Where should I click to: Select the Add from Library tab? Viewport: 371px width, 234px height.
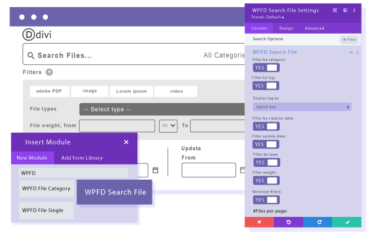82,158
